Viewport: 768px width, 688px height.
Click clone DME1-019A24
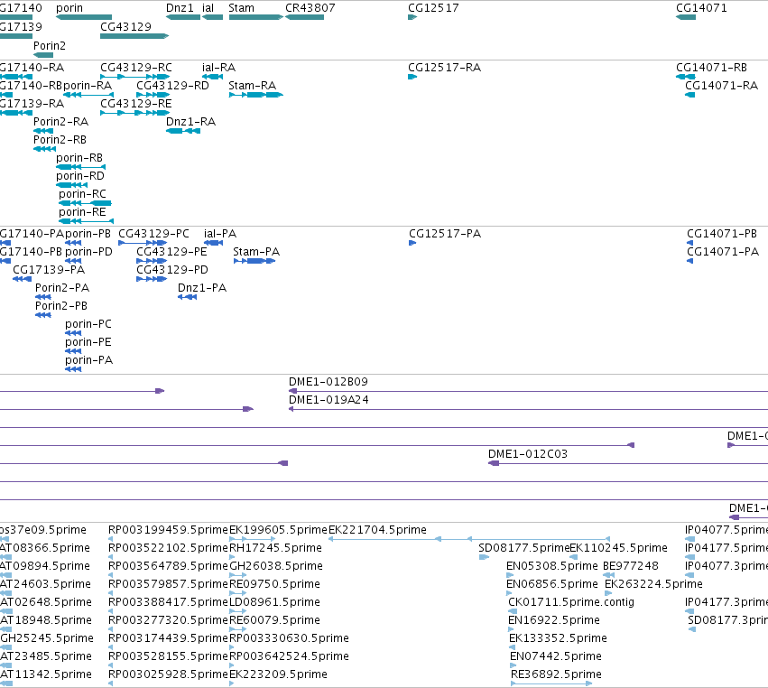pos(528,409)
